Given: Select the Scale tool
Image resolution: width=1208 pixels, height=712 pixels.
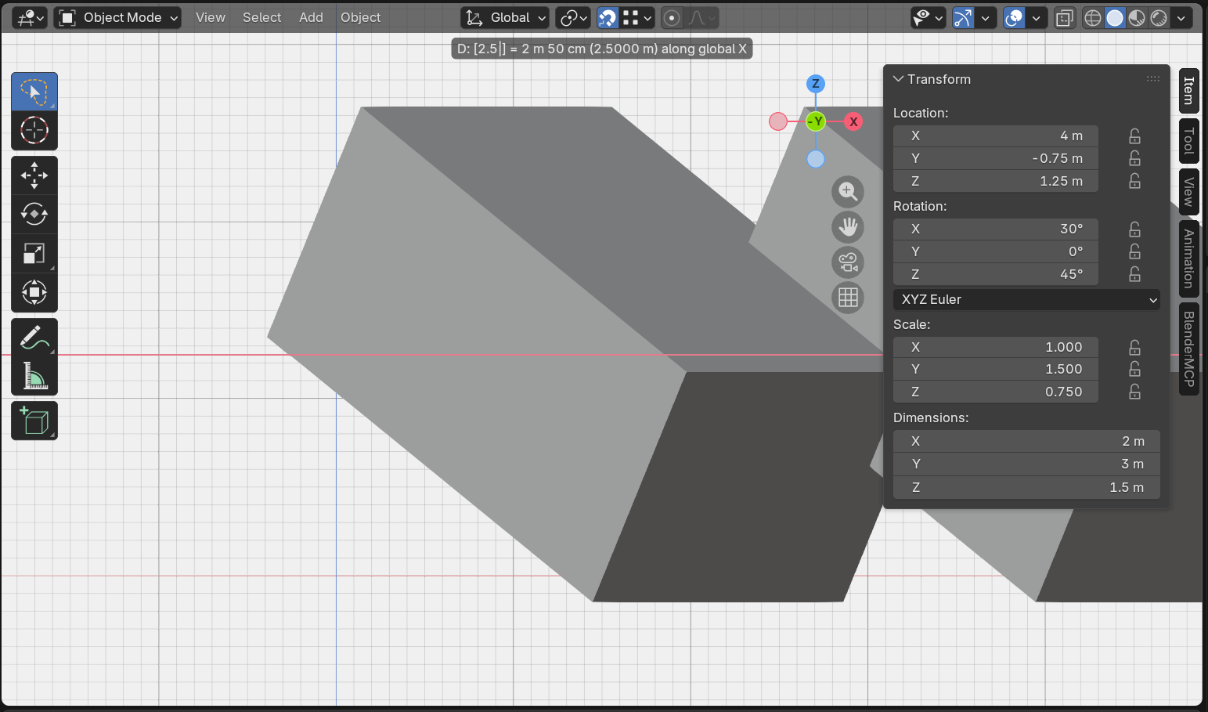Looking at the screenshot, I should 34,253.
